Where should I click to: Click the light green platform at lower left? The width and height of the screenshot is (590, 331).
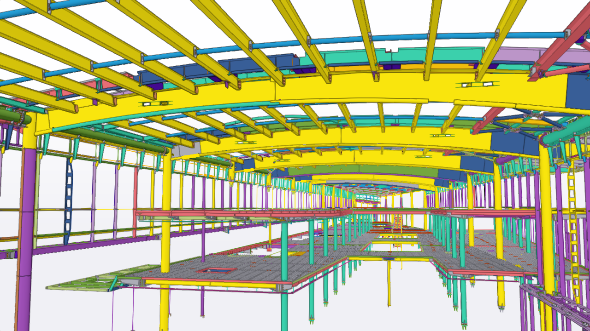pos(83,283)
